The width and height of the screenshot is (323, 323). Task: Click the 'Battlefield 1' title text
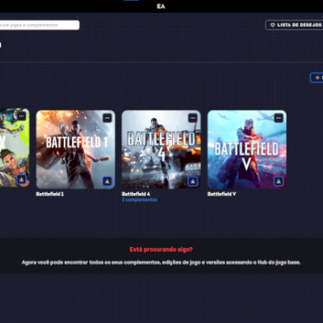[50, 194]
